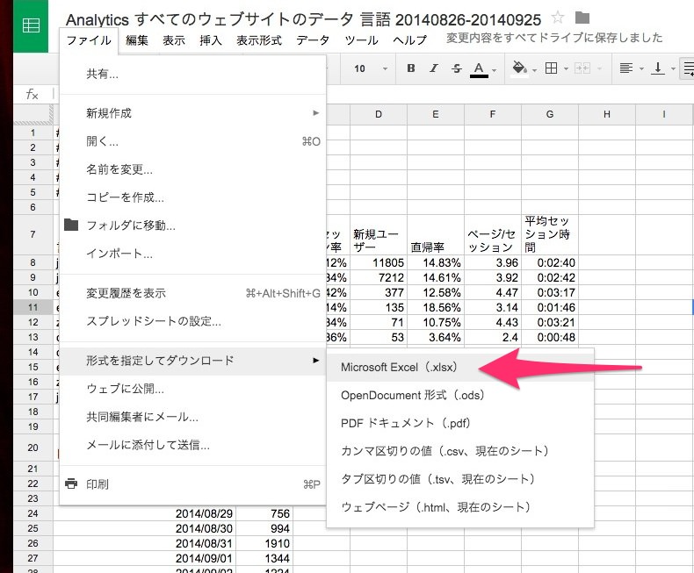
Task: Open the 挿入 menu
Action: click(x=211, y=40)
